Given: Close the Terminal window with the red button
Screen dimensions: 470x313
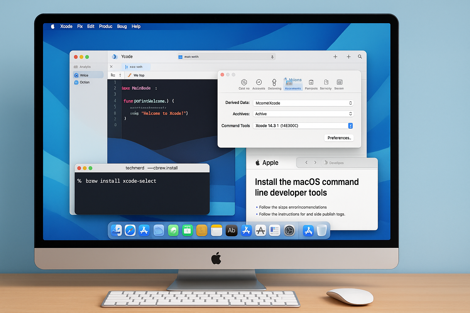Looking at the screenshot, I should click(x=79, y=168).
